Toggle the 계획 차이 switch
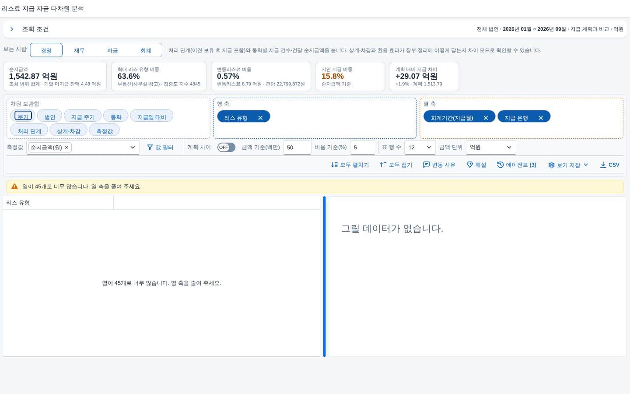 [x=226, y=148]
